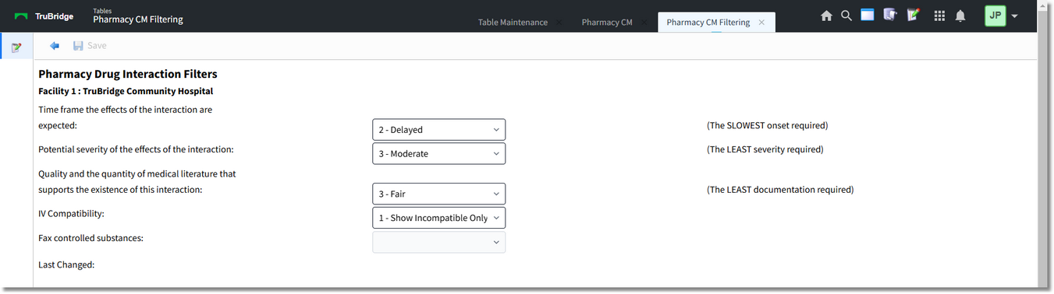This screenshot has width=1054, height=294.
Task: Click the 'Potential severity of the effects' label
Action: point(136,149)
